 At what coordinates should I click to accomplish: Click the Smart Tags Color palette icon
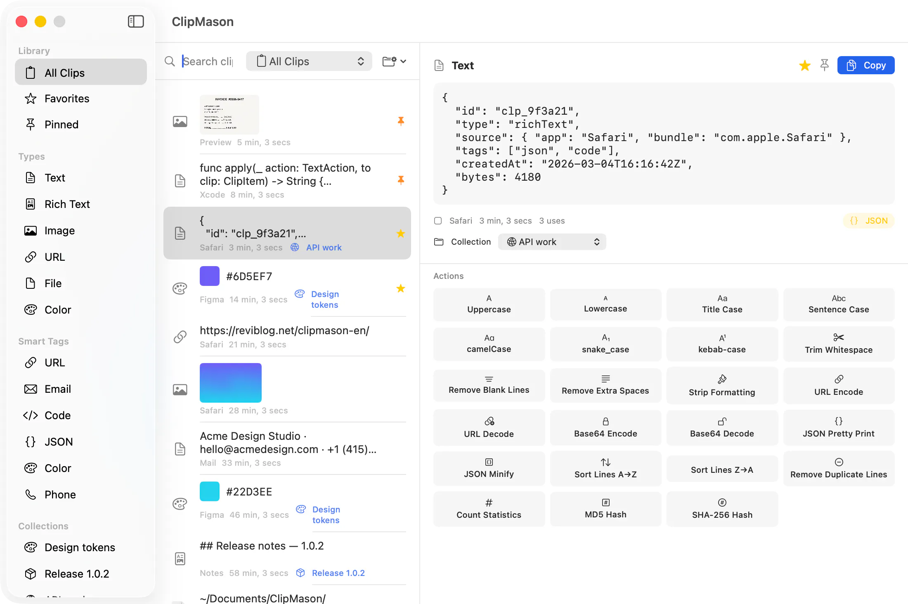31,468
